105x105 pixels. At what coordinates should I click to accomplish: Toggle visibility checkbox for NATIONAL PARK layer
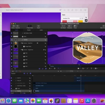[12, 33]
